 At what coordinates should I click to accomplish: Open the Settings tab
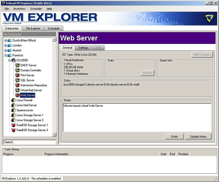[x=83, y=48]
